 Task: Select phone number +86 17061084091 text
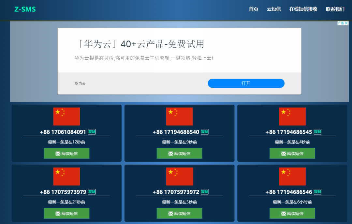pos(63,132)
